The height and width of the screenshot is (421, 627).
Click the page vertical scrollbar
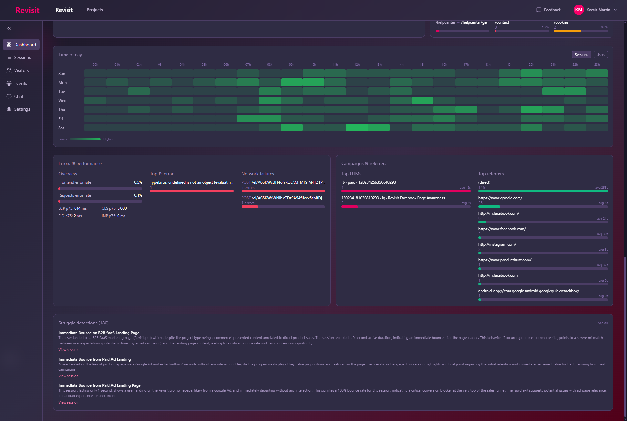625,336
